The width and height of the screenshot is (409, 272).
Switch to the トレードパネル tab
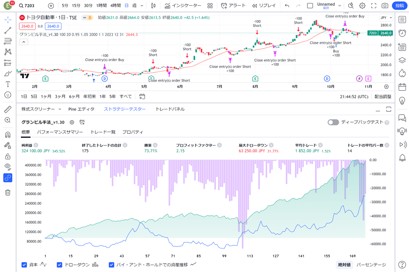[170, 109]
